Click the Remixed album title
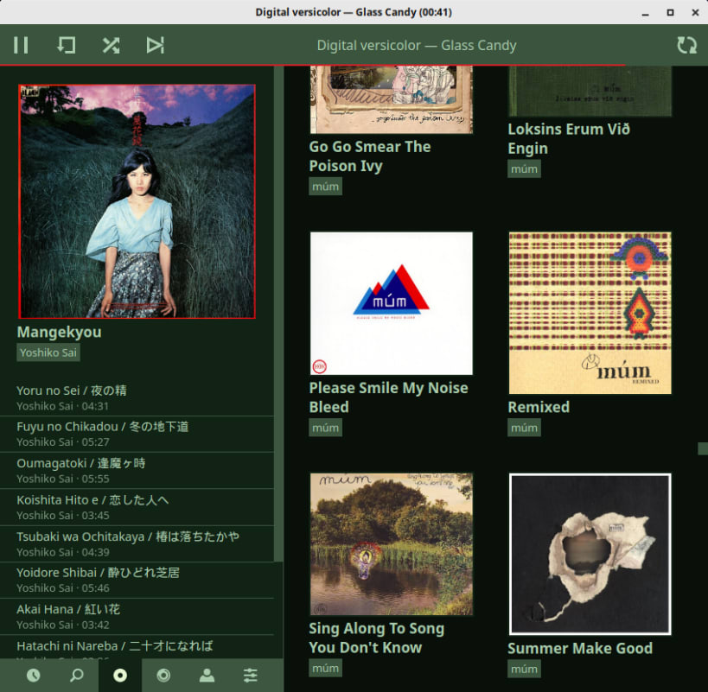Image resolution: width=708 pixels, height=692 pixels. coord(539,407)
